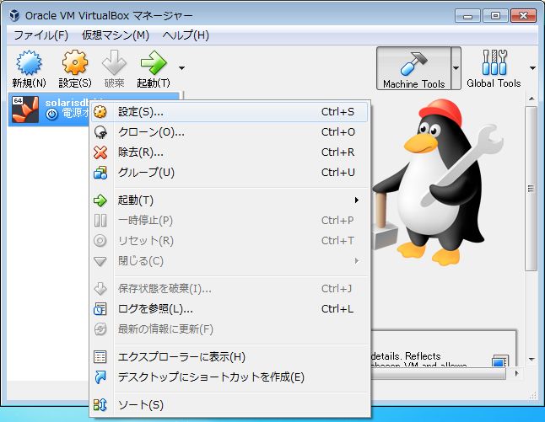Choose ソート(S) in the context menu
Image resolution: width=545 pixels, height=422 pixels.
click(229, 404)
